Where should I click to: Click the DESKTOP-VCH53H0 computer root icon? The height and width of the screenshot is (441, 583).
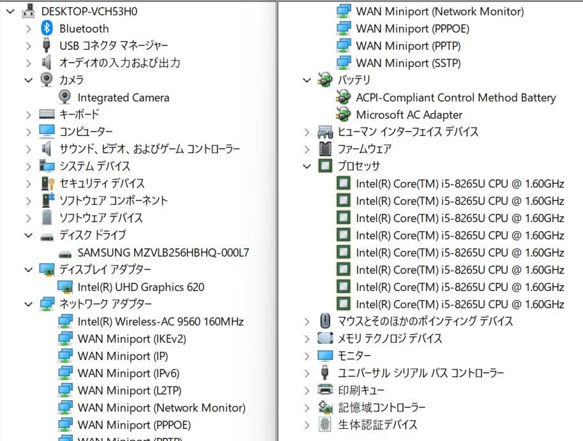tap(29, 11)
